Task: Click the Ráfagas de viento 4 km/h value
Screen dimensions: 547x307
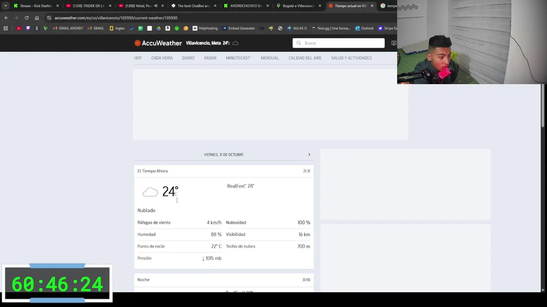Action: (214, 223)
